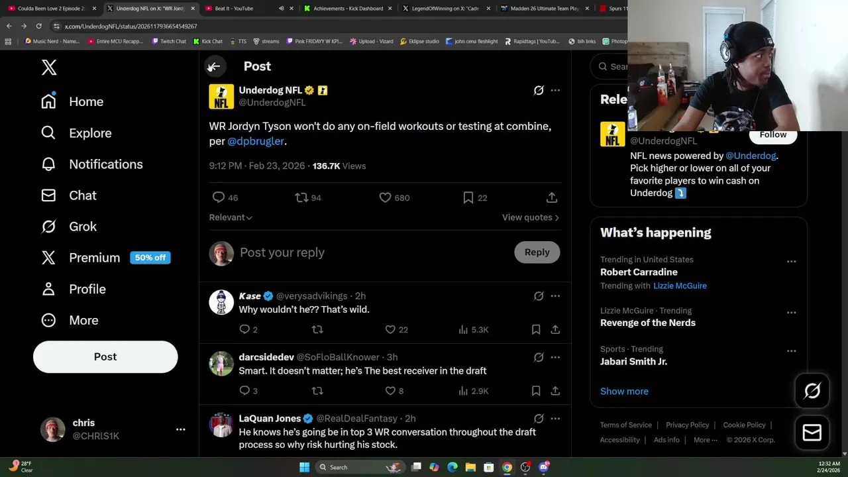
Task: View analytics showing 2.9K on darcsidedev's reply
Action: [473, 391]
